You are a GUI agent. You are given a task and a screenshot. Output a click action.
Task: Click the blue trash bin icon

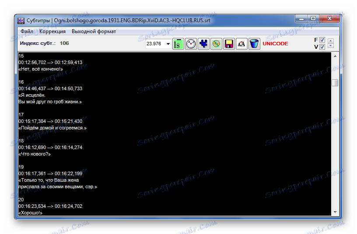coord(254,44)
